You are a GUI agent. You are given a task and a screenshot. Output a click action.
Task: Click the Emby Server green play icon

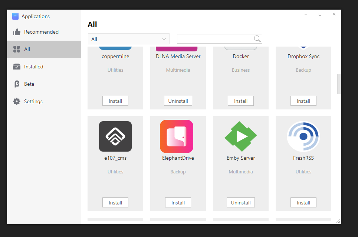click(241, 136)
